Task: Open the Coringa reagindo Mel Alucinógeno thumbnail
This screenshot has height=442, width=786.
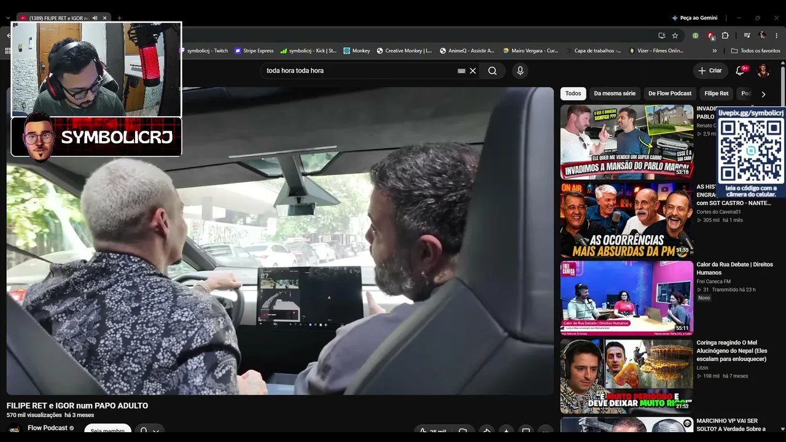Action: coord(626,376)
